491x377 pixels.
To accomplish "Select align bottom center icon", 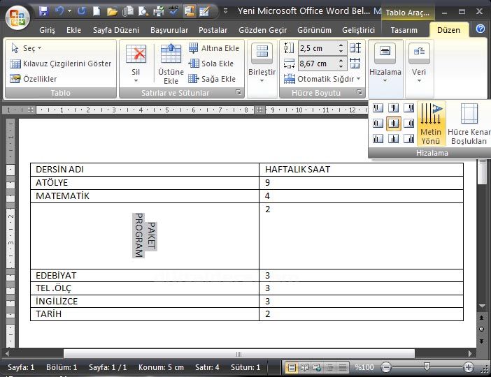I will click(393, 138).
